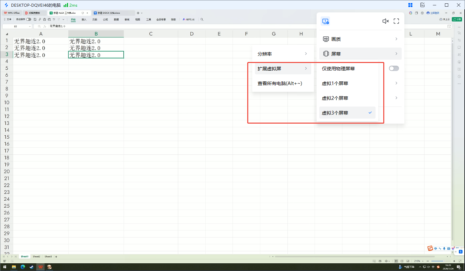465x271 pixels.
Task: Open the WPS AI assistant
Action: pos(188,19)
